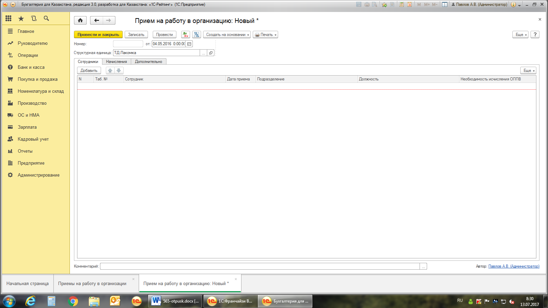
Task: Click the Провести button
Action: (164, 35)
